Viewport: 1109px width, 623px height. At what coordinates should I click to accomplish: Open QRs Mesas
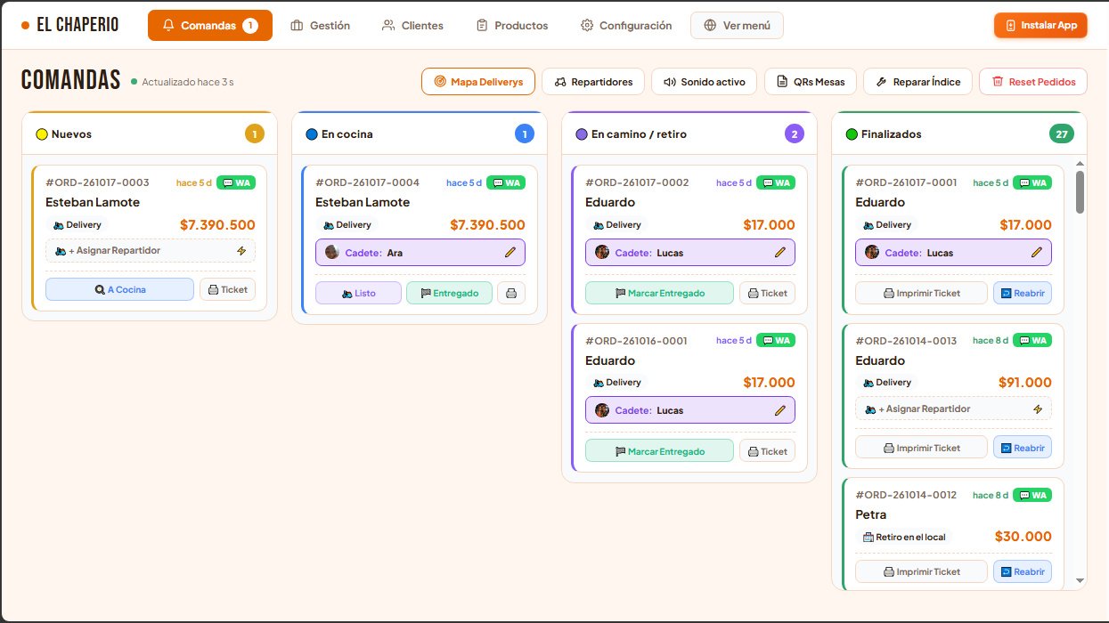811,81
